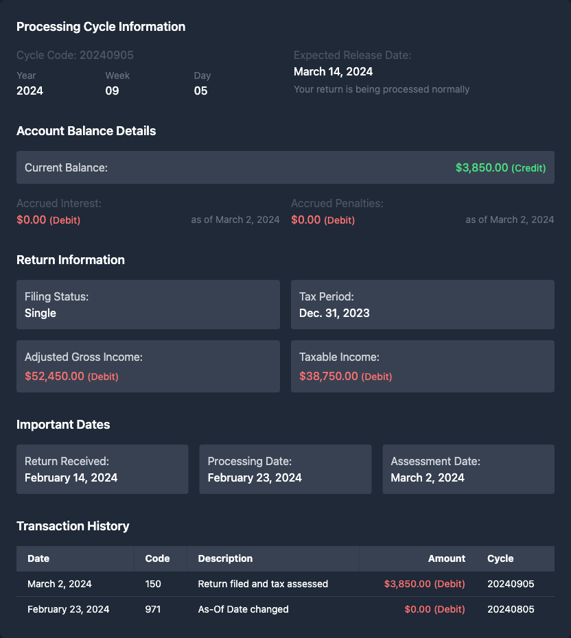Screen dimensions: 571x638
Task: Select the Adjusted Gross Income card
Action: 148,366
